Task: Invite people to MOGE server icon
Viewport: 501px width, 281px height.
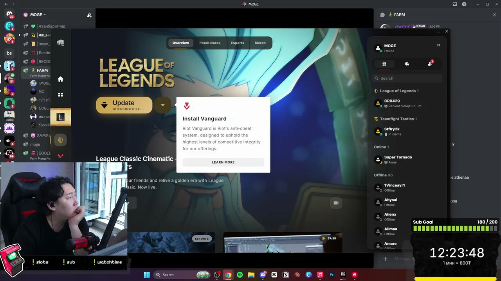Action: click(x=89, y=15)
